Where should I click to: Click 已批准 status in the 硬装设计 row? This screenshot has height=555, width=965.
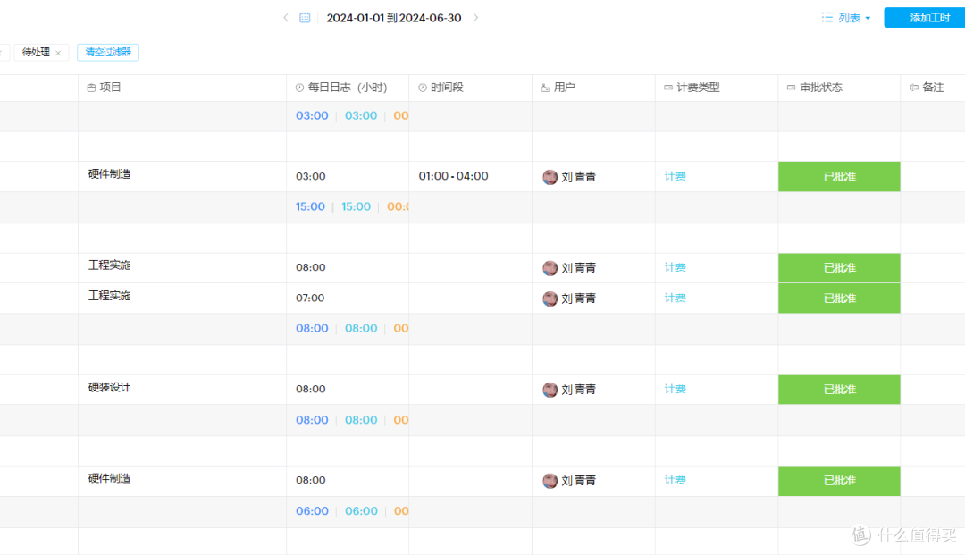tap(839, 390)
